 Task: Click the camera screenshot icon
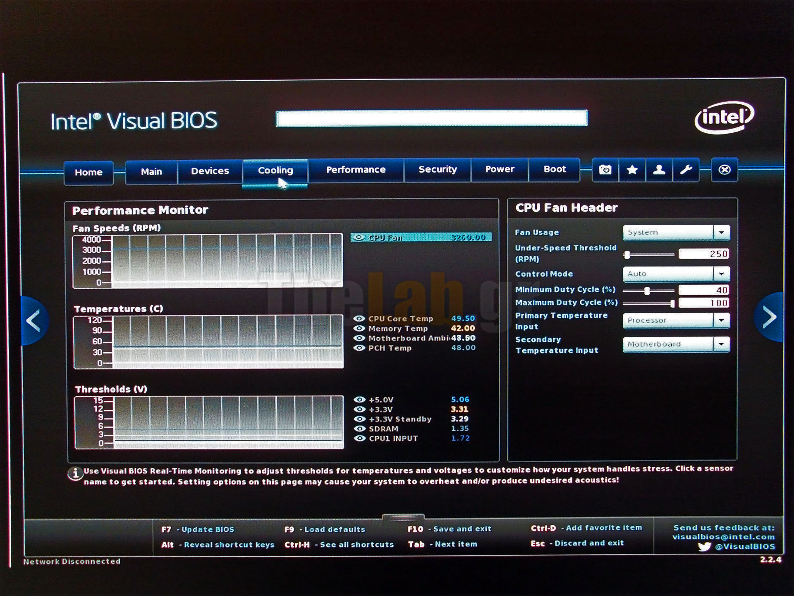605,170
